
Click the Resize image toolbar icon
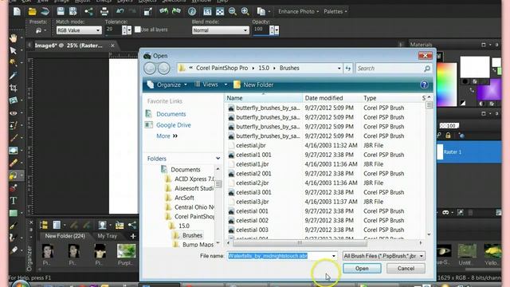tap(148, 11)
